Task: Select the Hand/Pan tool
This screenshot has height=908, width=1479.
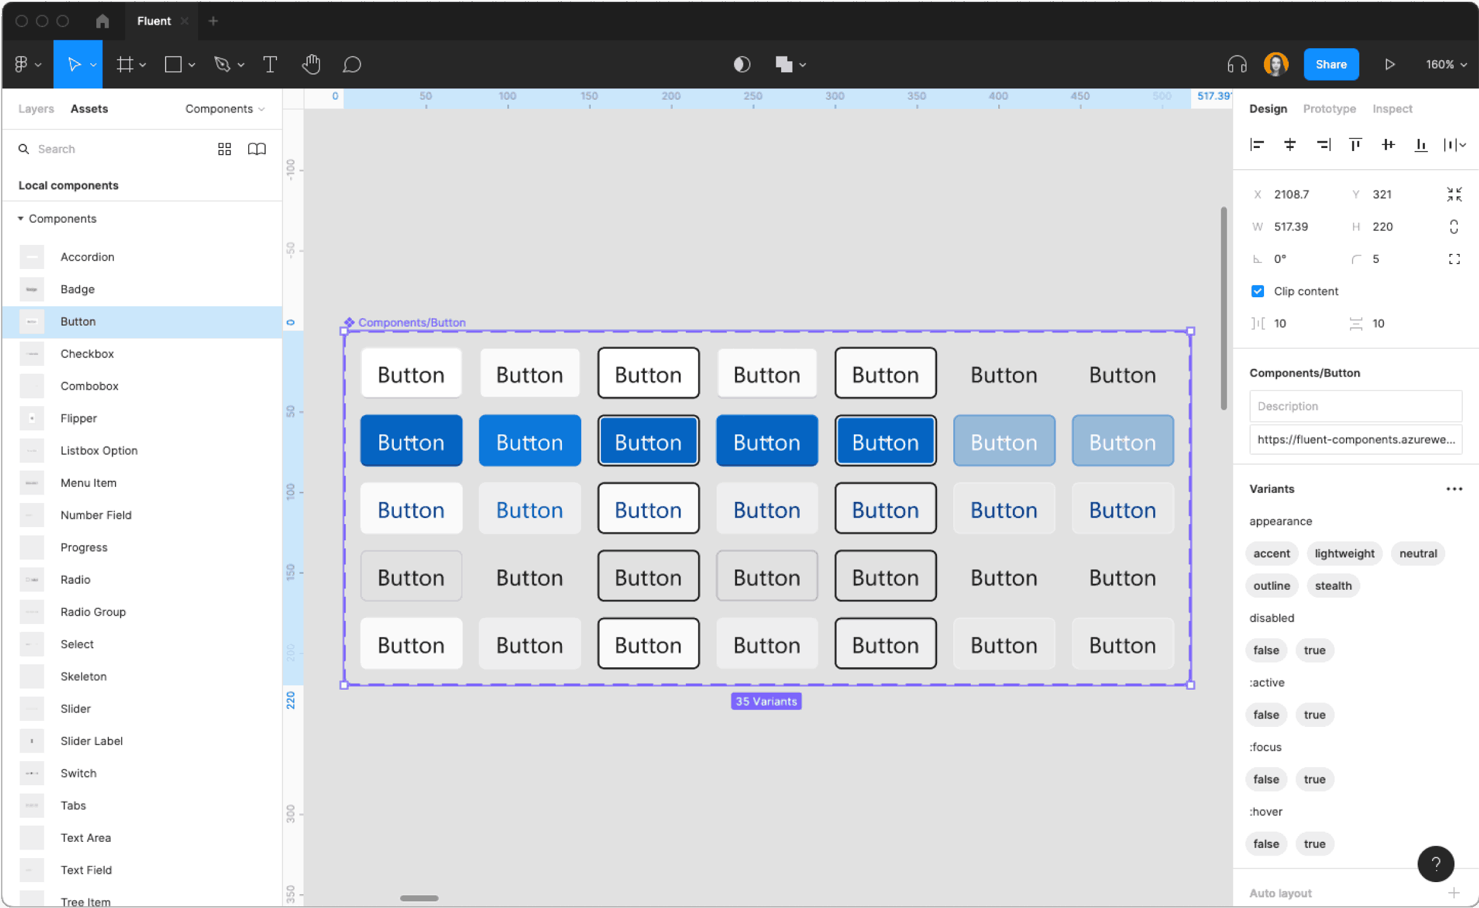Action: (313, 63)
